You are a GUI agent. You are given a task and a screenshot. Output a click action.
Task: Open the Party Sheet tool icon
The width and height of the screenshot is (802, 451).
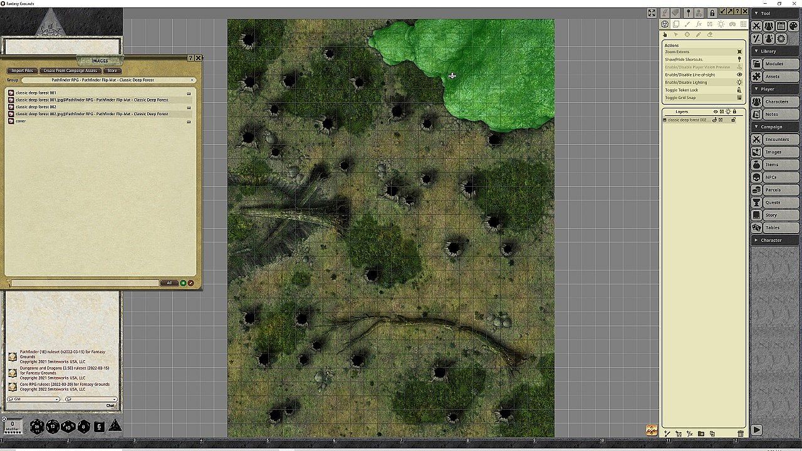coord(769,26)
